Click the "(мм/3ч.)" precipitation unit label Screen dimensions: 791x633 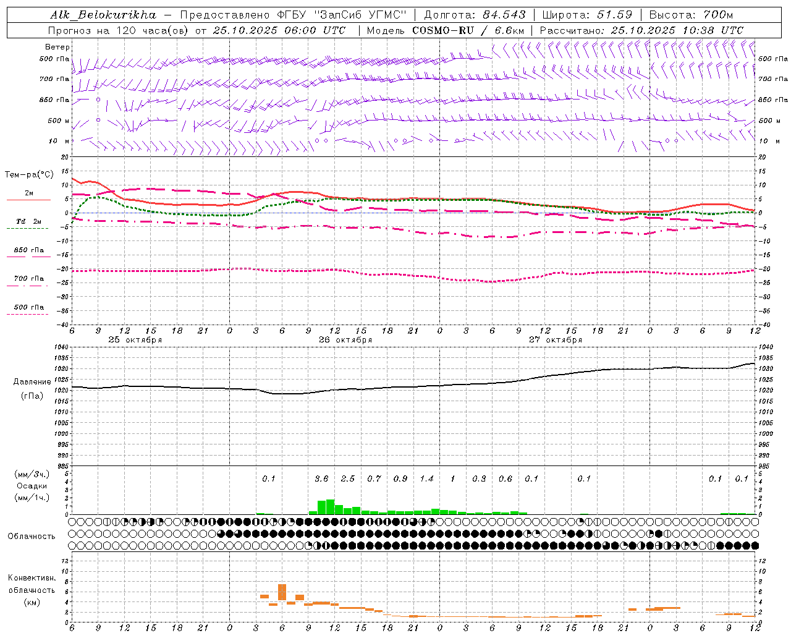(x=32, y=474)
